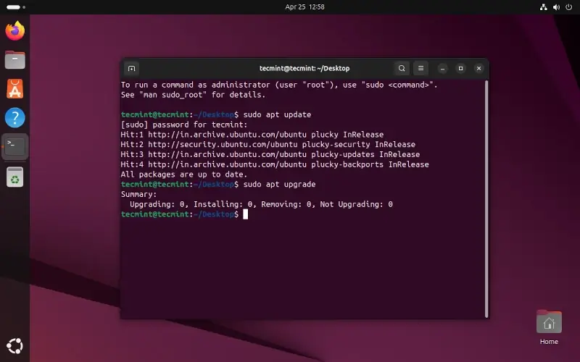
Task: Click the network status icon
Action: (x=543, y=7)
